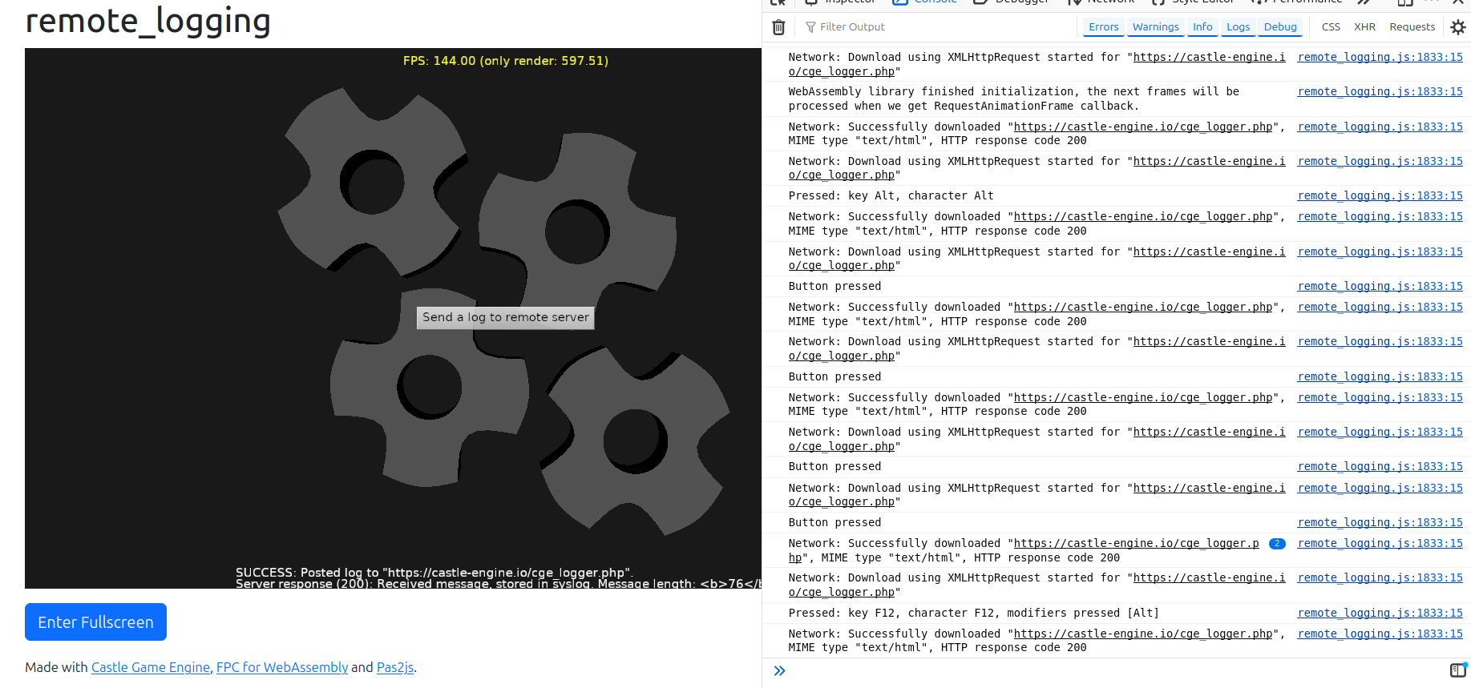Screen dimensions: 1471x688
Task: Follow the Pas2js link
Action: [x=395, y=667]
